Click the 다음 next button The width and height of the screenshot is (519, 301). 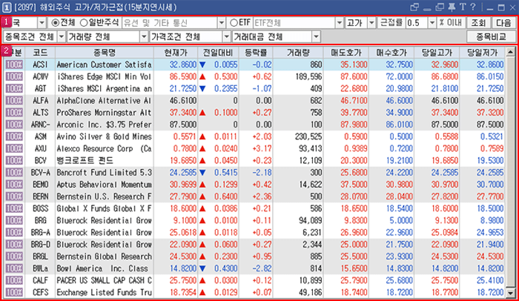click(x=503, y=23)
